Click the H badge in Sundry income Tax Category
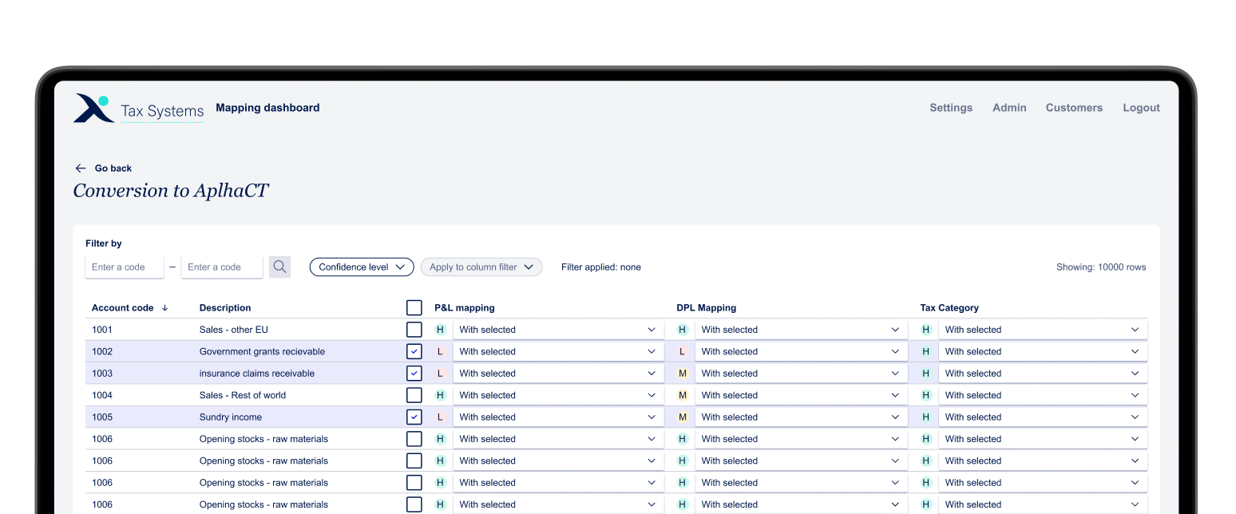 tap(926, 417)
